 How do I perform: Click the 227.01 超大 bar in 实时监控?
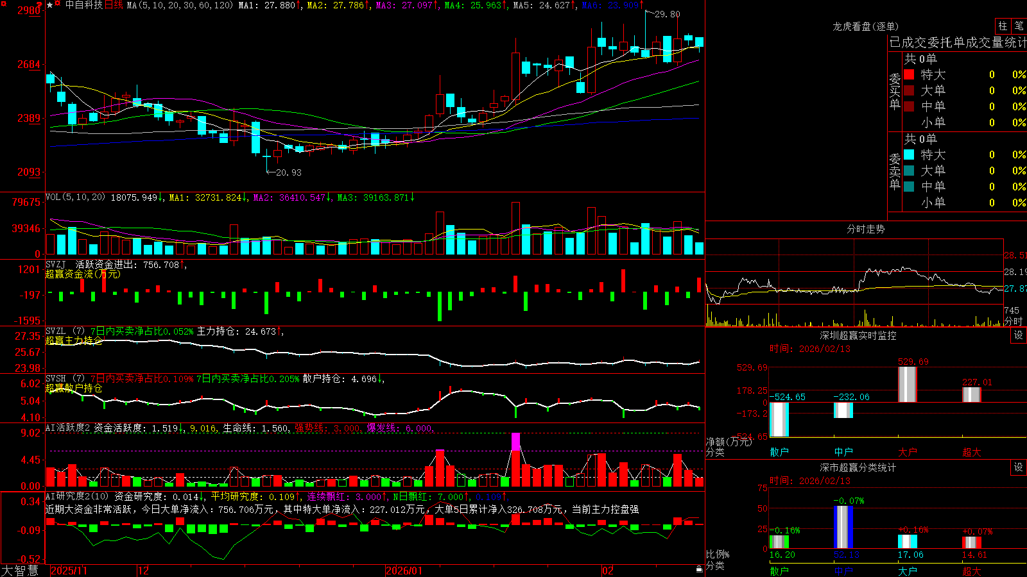click(x=972, y=395)
